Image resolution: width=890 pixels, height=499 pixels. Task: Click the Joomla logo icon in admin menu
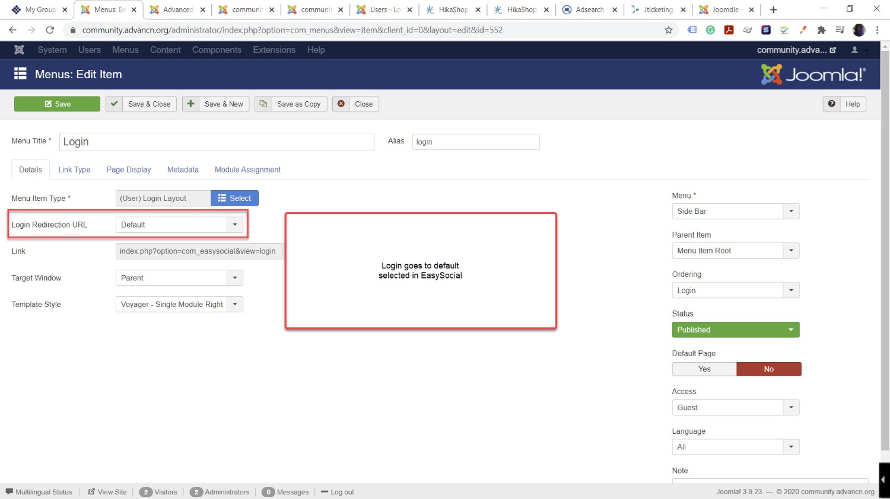point(19,50)
